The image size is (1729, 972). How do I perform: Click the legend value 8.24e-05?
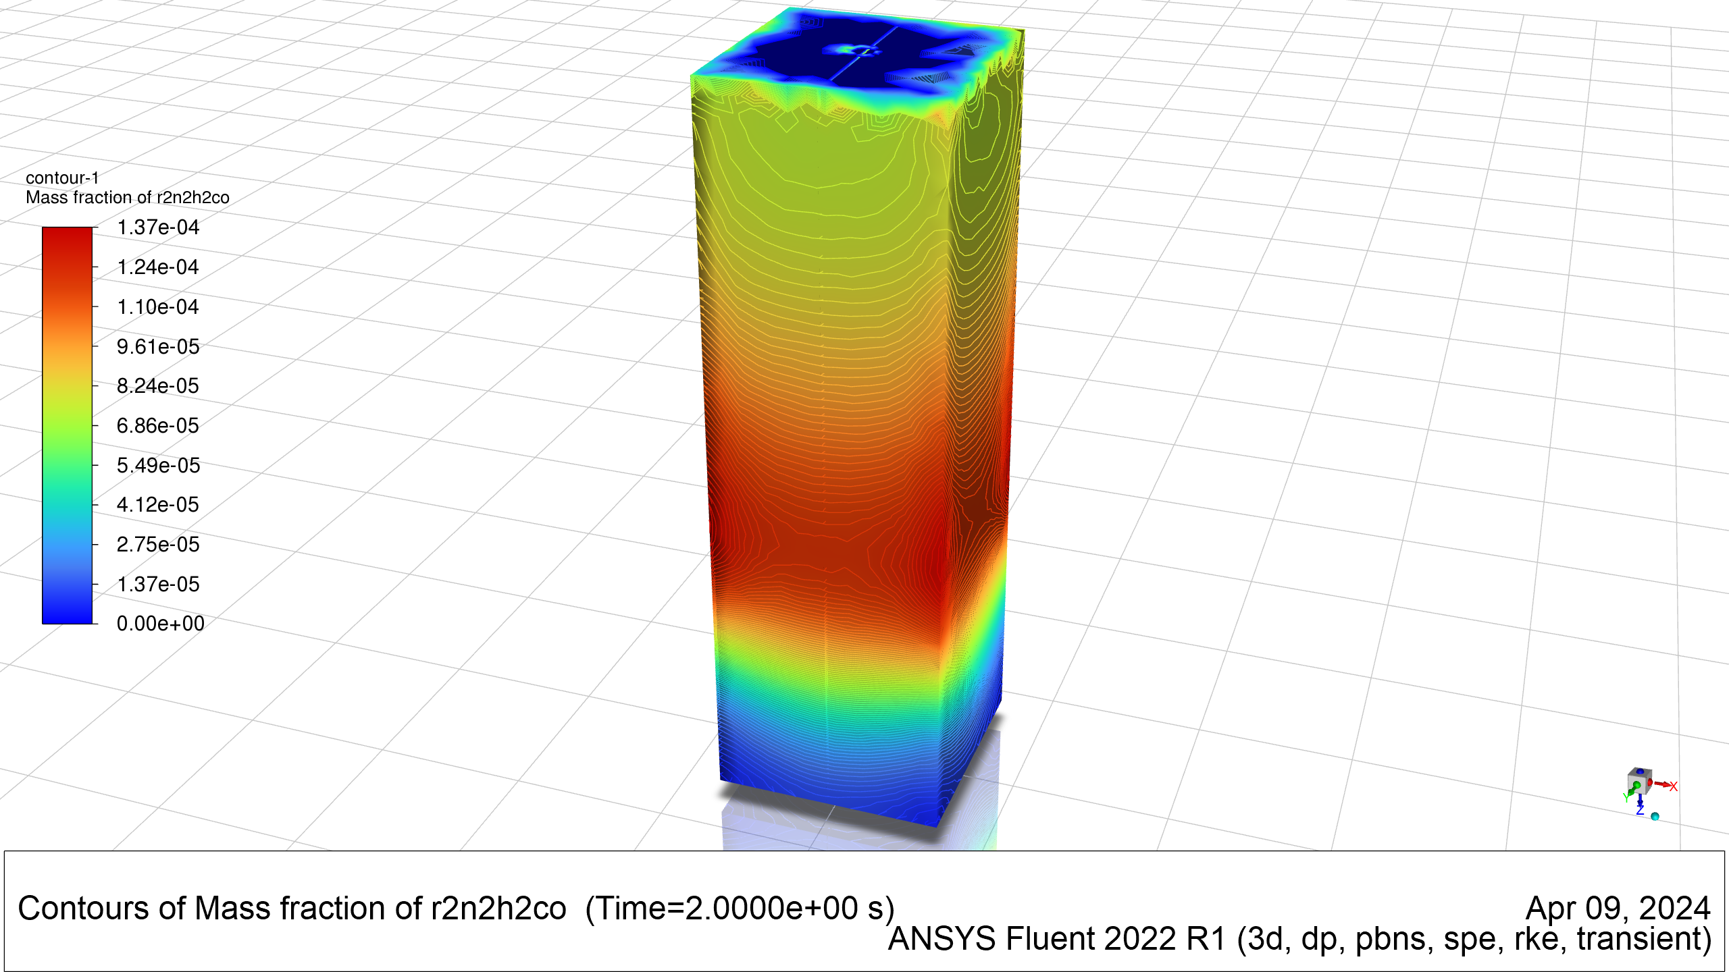[158, 386]
